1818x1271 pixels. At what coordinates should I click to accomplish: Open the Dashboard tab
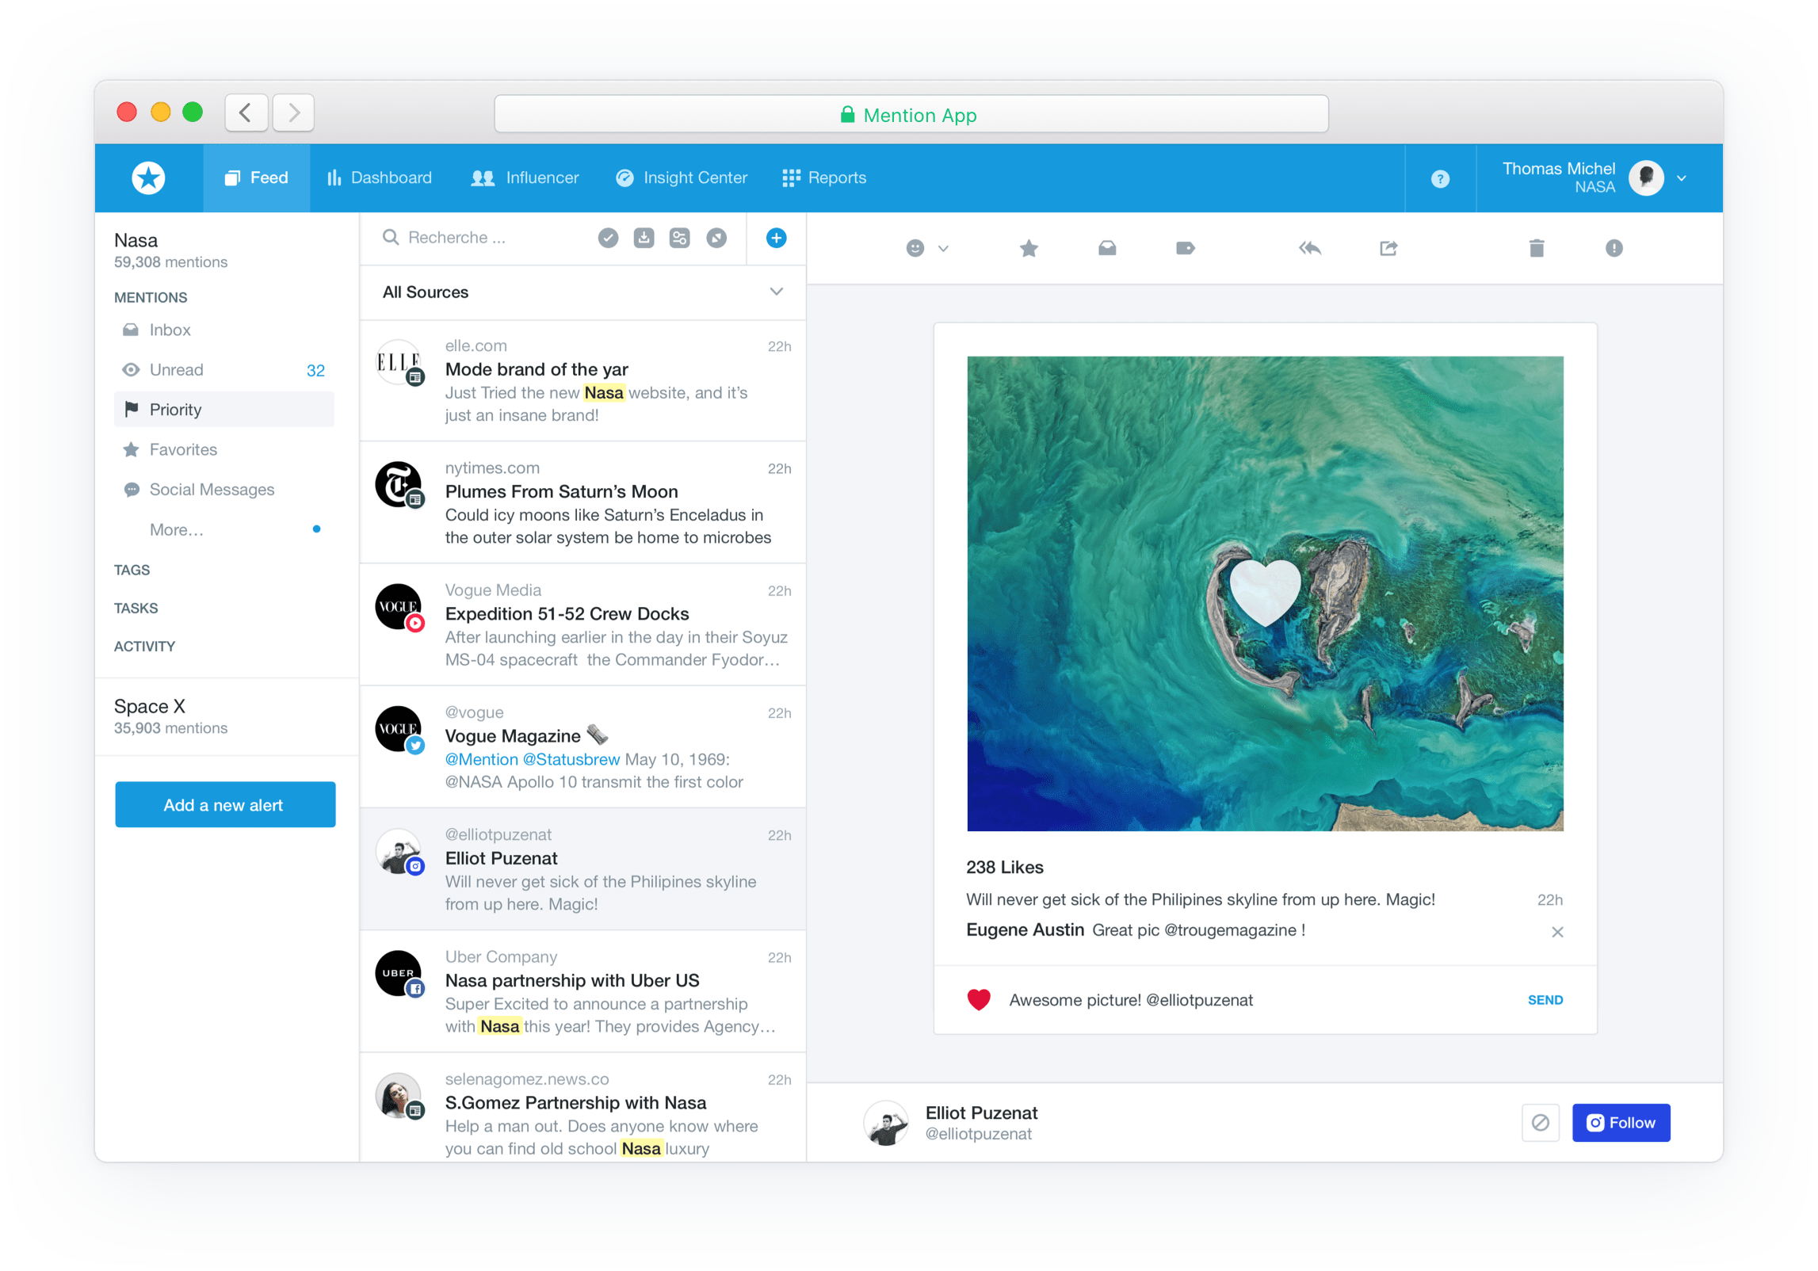tap(379, 177)
